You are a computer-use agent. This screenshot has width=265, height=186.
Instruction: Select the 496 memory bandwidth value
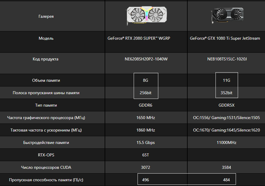[x=146, y=180]
